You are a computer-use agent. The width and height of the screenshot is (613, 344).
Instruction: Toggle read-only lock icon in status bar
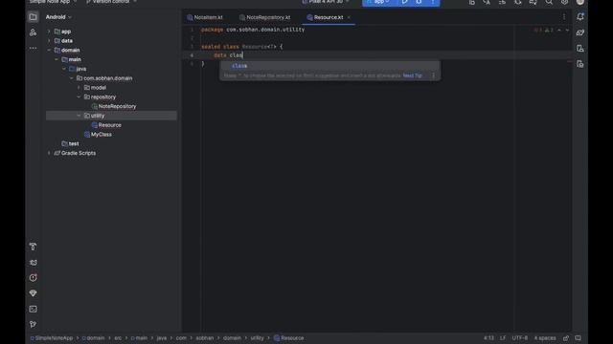(566, 338)
